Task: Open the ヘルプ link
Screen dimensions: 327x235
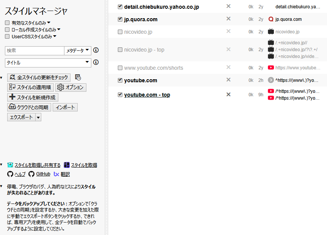Action: (20, 174)
